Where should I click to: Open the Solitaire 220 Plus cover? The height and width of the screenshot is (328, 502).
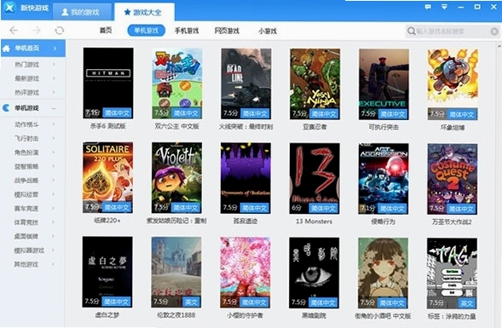[108, 177]
